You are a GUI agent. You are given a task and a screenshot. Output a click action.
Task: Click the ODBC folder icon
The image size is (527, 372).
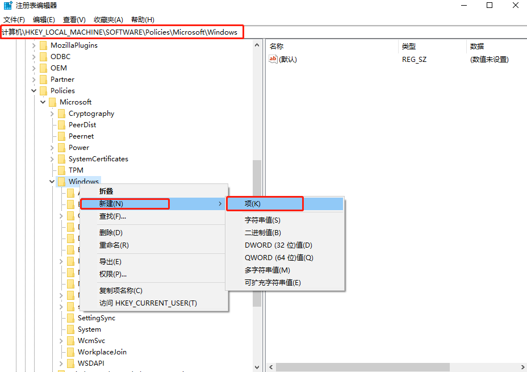tap(44, 56)
